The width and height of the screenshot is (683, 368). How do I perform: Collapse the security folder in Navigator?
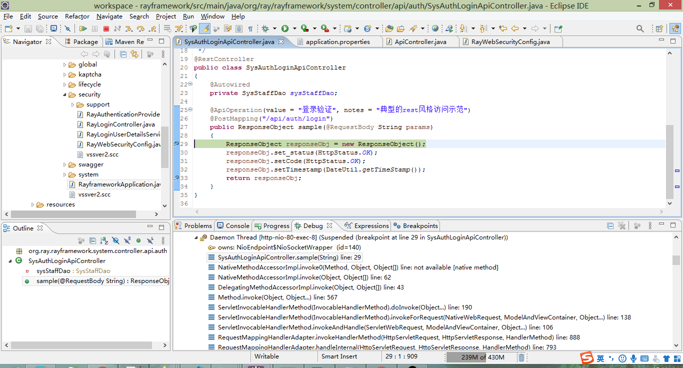[x=65, y=94]
